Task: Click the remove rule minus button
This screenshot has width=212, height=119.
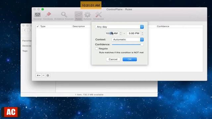Action: tap(43, 75)
